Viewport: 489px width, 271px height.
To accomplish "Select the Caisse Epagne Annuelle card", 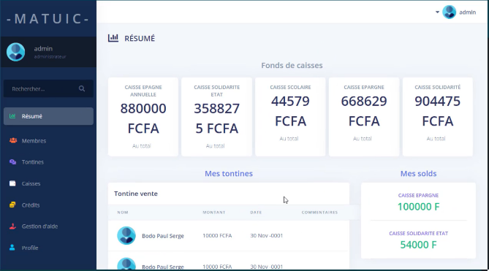I will tap(143, 117).
